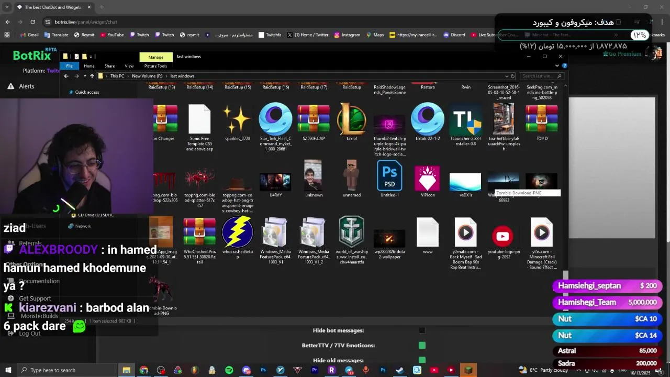
Task: Open the Instagram bookmark
Action: [347, 35]
